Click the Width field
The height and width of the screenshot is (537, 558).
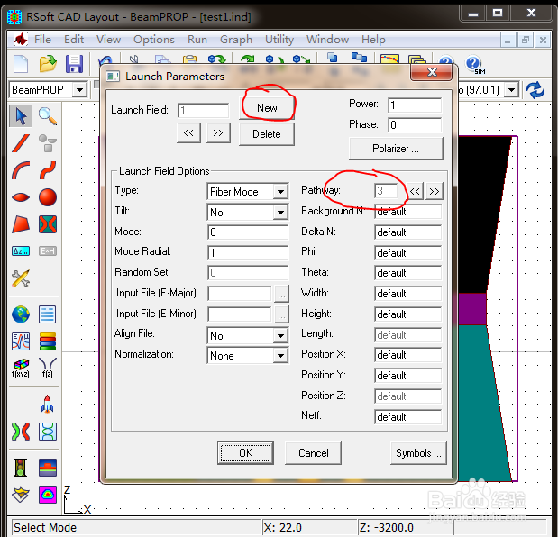point(407,294)
